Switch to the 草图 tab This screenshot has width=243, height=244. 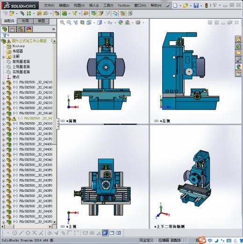(42, 21)
